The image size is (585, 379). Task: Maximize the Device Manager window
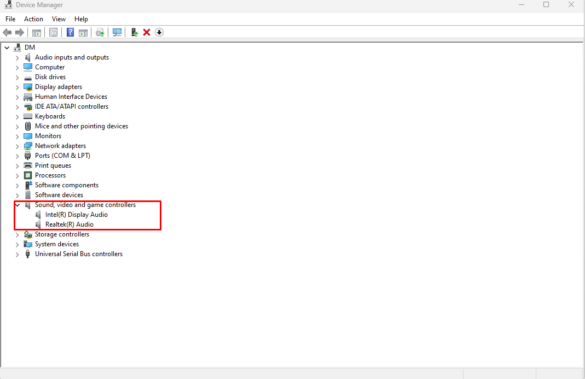pos(546,4)
